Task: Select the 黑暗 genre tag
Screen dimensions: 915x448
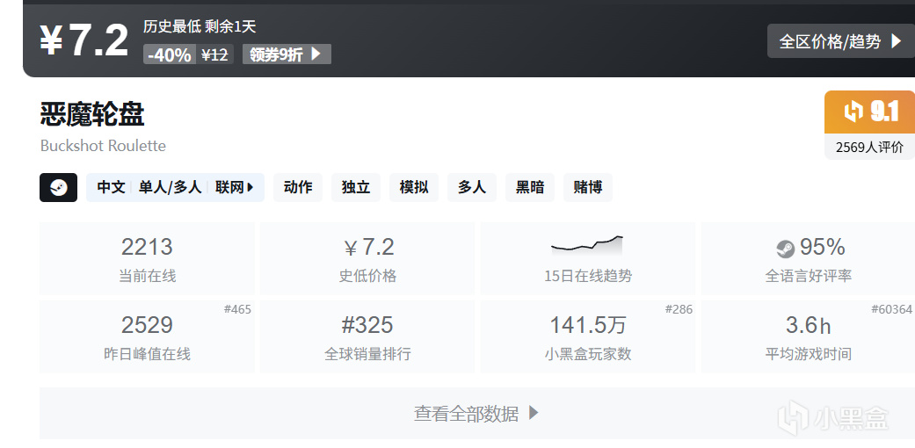Action: (x=530, y=187)
